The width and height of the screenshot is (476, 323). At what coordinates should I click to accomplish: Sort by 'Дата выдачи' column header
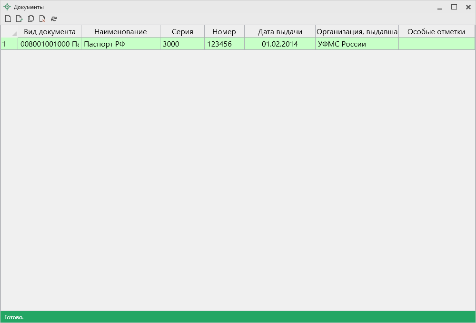click(280, 32)
